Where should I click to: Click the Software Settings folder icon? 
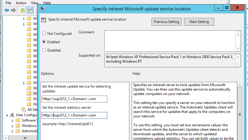18,120
